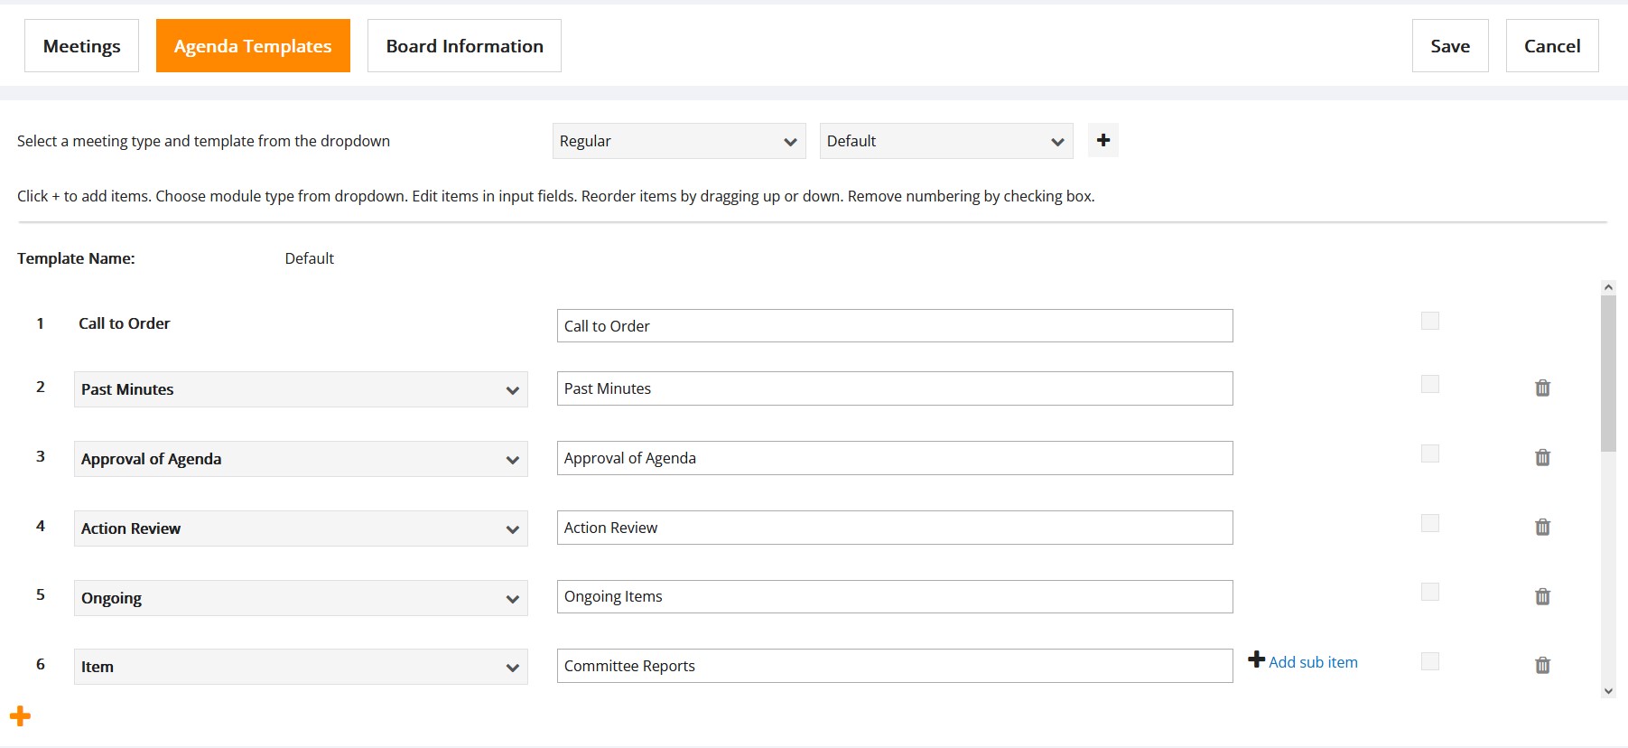Click into the Committee Reports text field
The height and width of the screenshot is (748, 1628).
(895, 666)
